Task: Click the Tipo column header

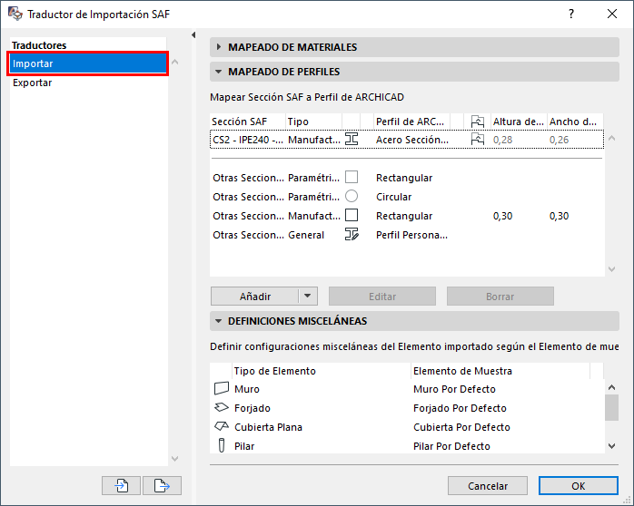Action: [313, 122]
